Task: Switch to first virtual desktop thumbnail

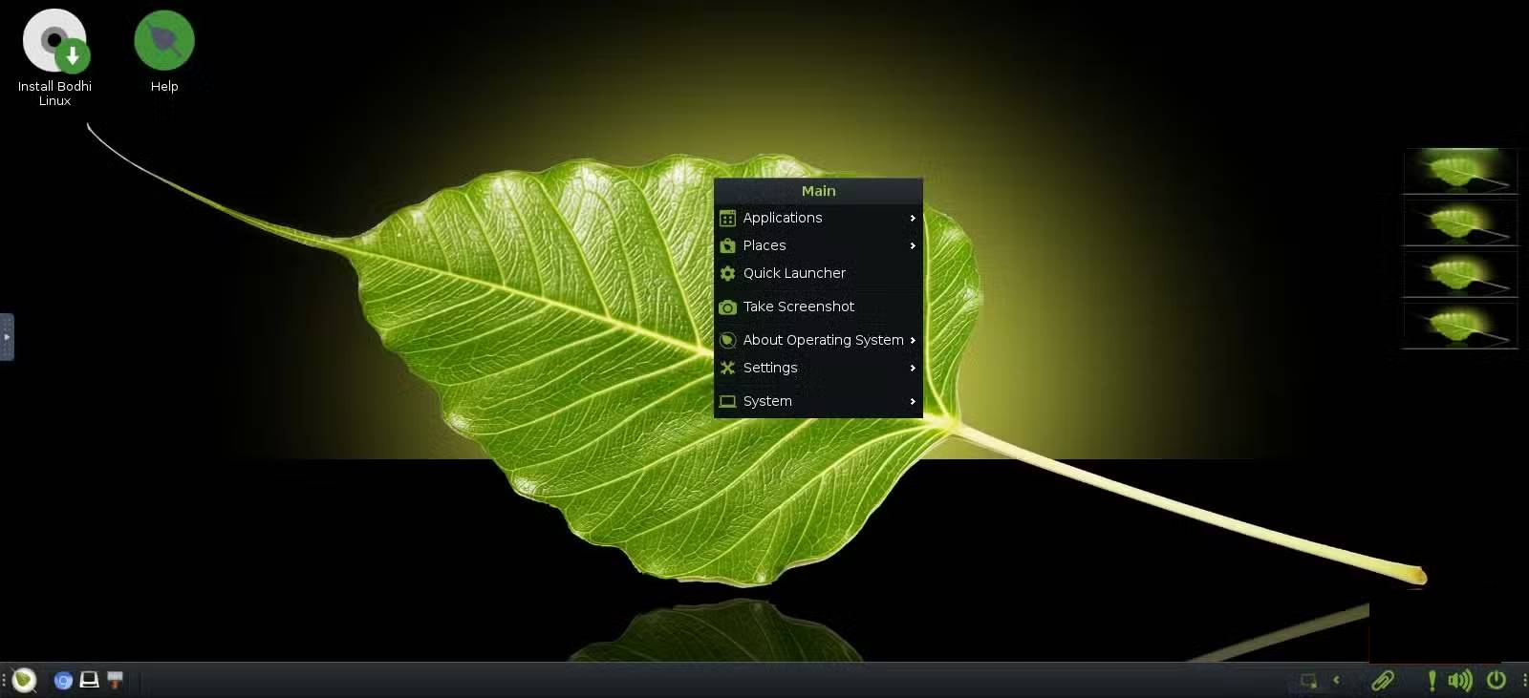Action: pyautogui.click(x=1459, y=171)
